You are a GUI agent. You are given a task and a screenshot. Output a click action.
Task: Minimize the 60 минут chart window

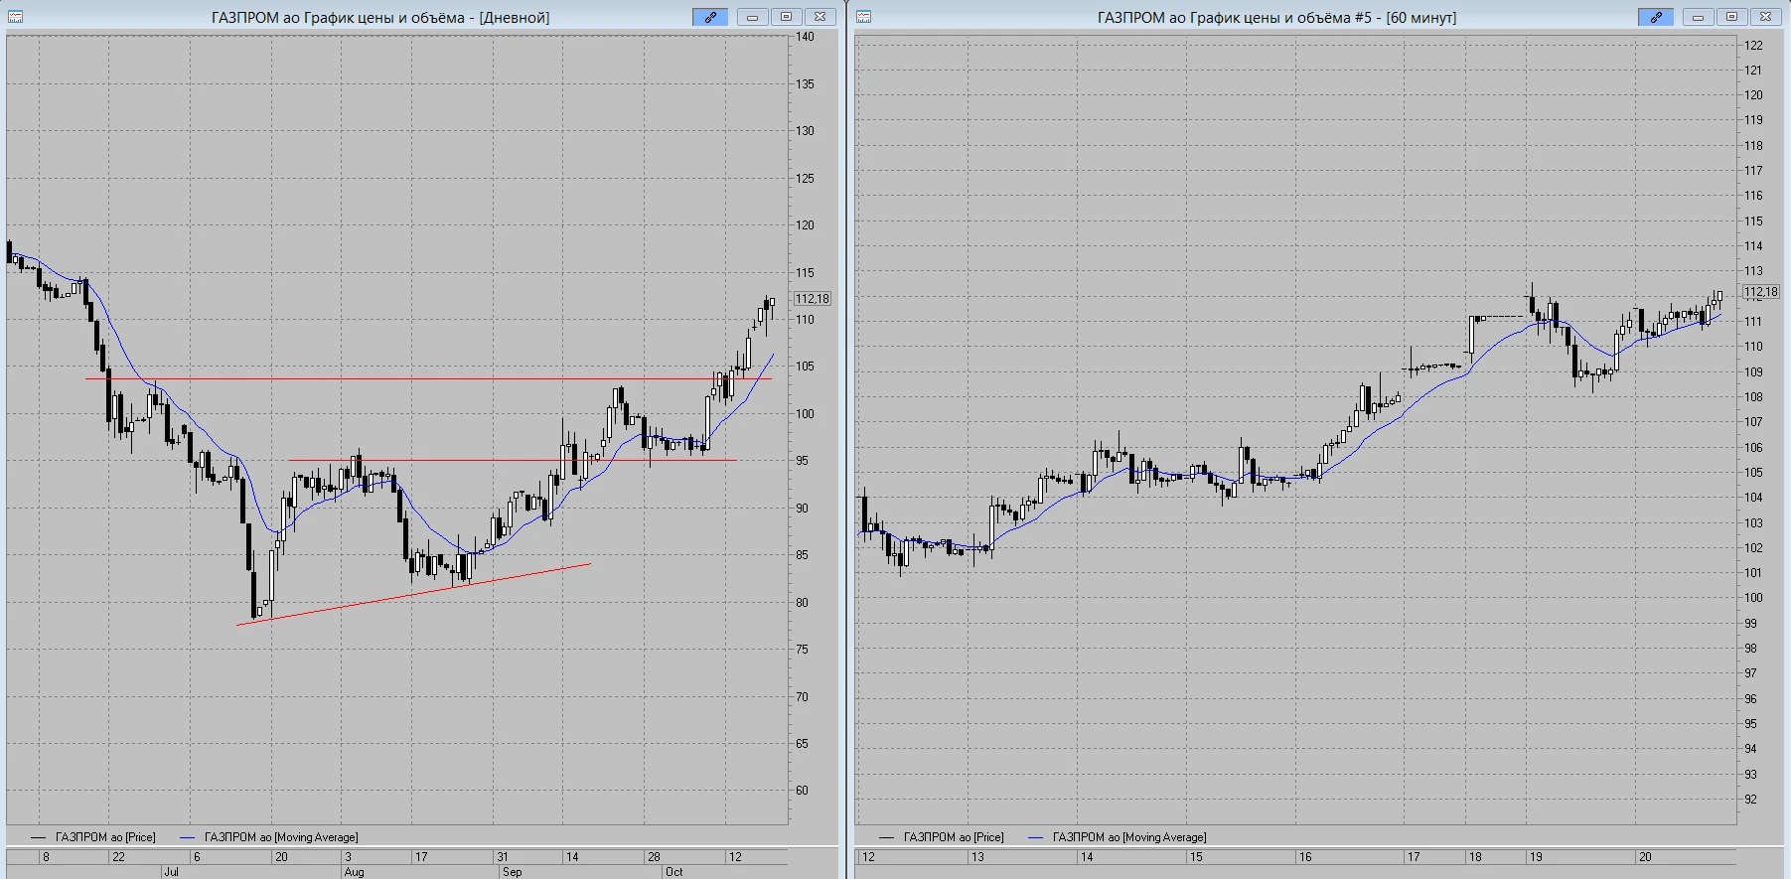pyautogui.click(x=1698, y=17)
